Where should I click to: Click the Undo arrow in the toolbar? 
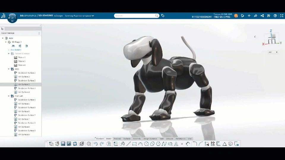pos(96,144)
